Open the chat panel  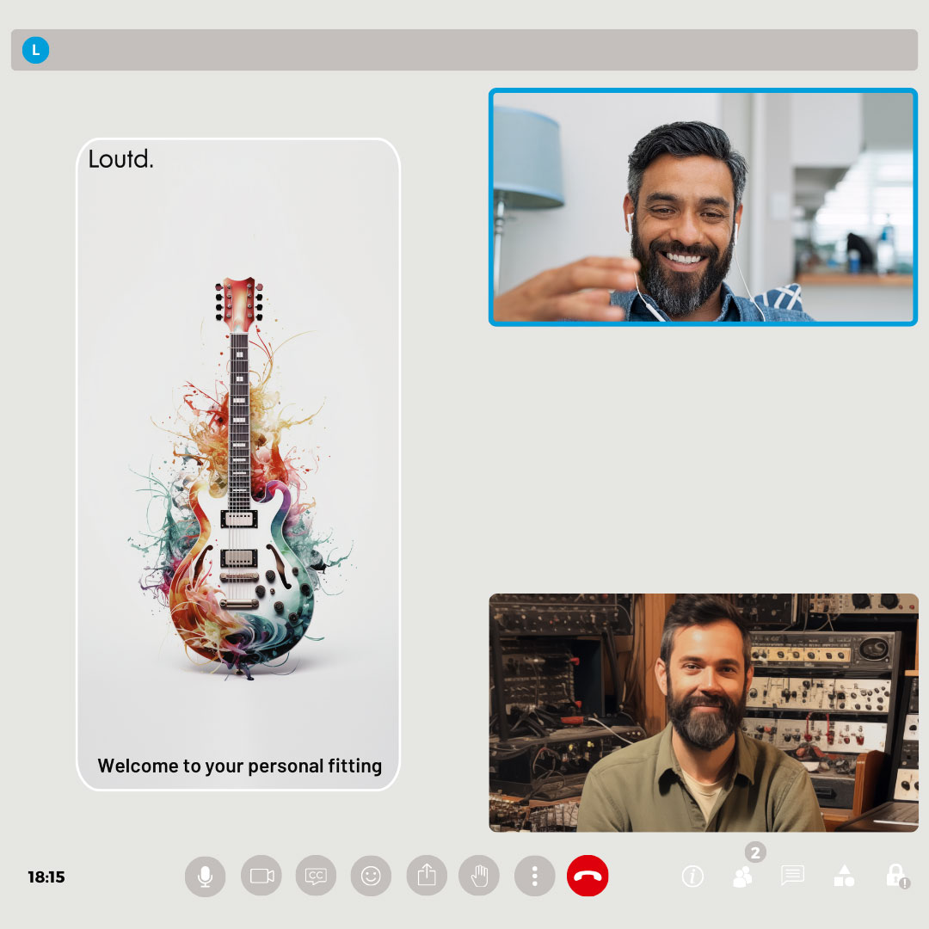pos(792,875)
